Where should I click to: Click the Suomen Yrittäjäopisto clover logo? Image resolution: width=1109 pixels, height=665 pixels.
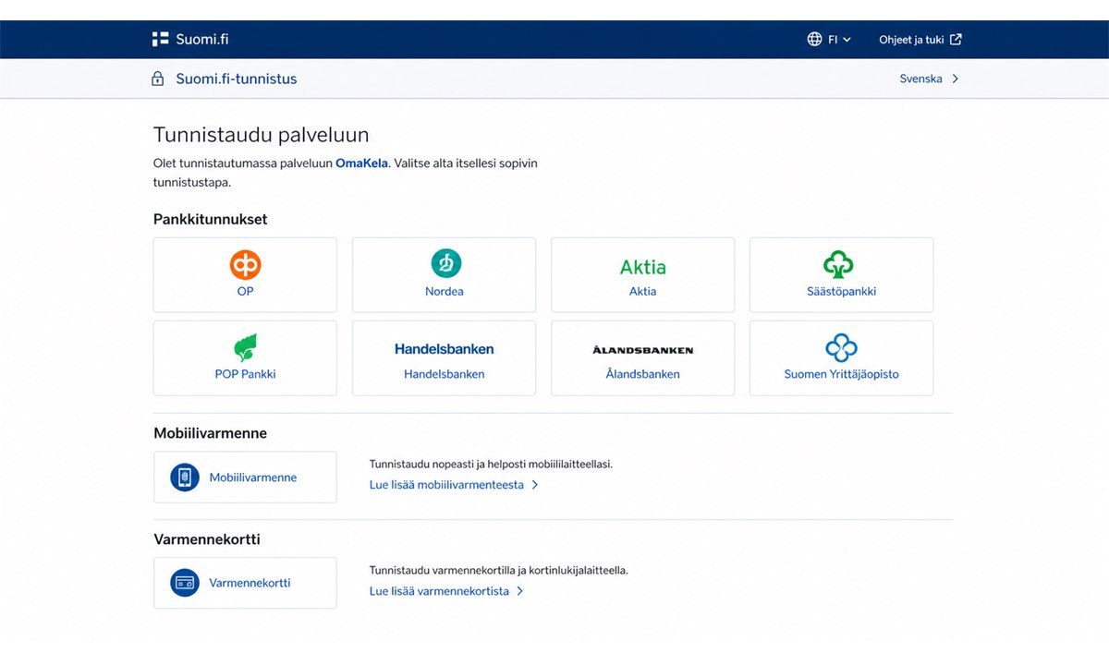point(841,348)
